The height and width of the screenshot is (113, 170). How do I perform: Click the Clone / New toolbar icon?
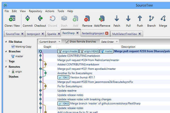tap(12, 19)
